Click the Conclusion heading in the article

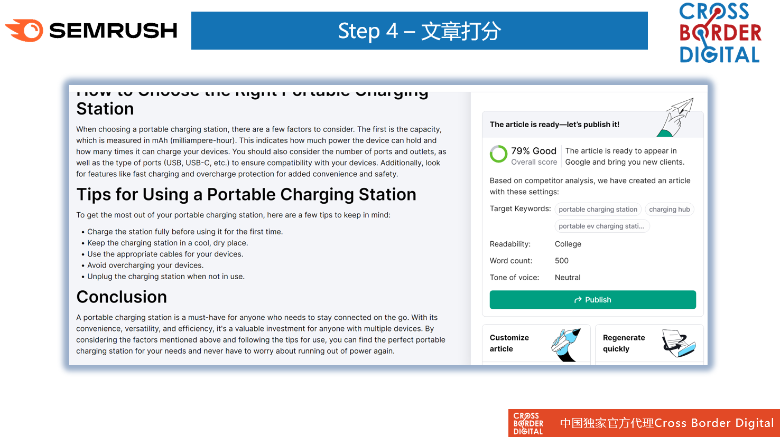click(122, 297)
